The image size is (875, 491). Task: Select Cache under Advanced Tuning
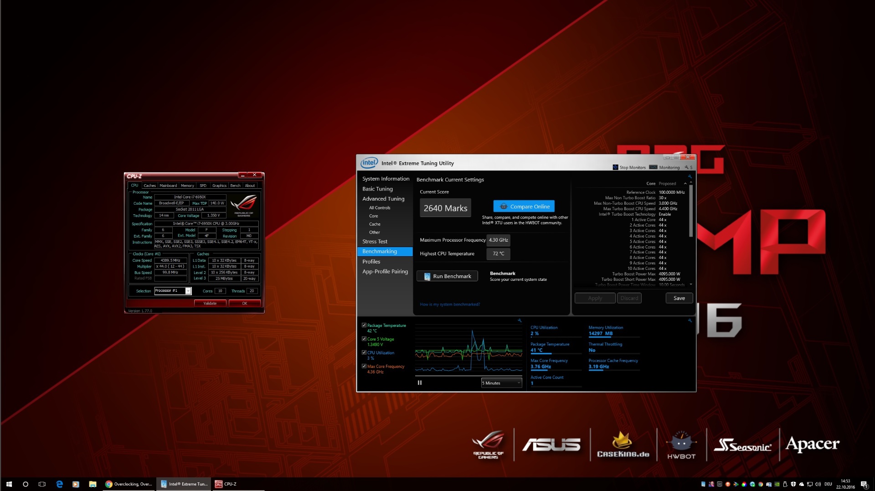pos(375,224)
